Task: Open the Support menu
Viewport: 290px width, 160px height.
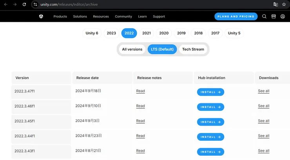Action: pyautogui.click(x=159, y=16)
